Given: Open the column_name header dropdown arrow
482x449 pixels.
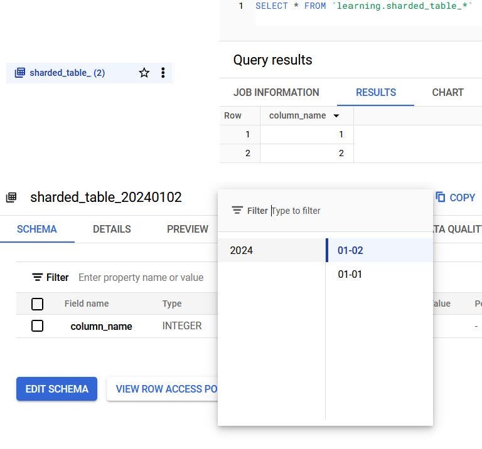Looking at the screenshot, I should pyautogui.click(x=336, y=116).
